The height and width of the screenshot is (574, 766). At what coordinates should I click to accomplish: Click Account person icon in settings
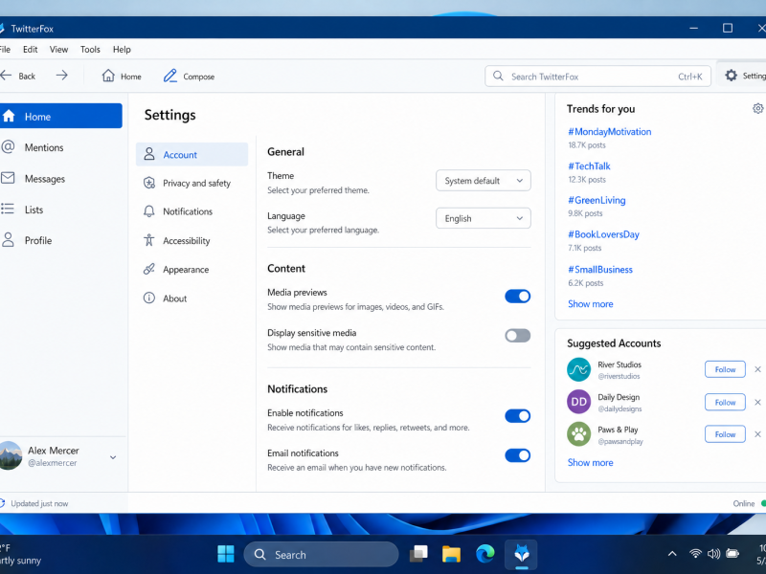click(149, 154)
